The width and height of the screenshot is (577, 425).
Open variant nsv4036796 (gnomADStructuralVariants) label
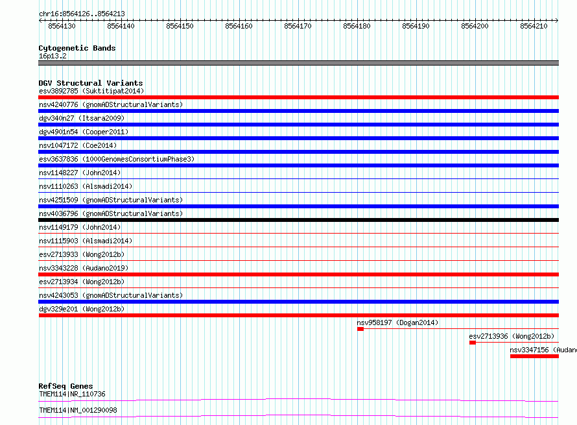pyautogui.click(x=111, y=213)
